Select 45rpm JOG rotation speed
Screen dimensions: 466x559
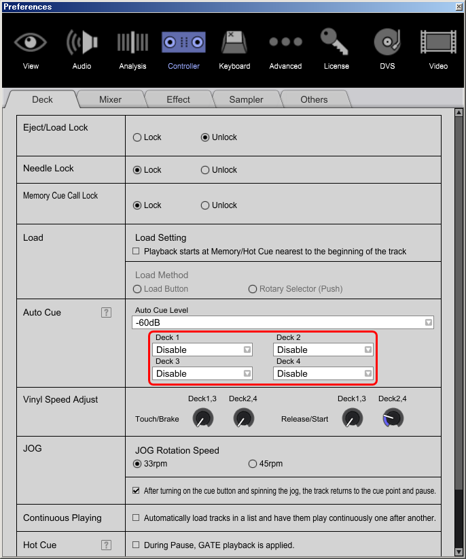pos(253,464)
